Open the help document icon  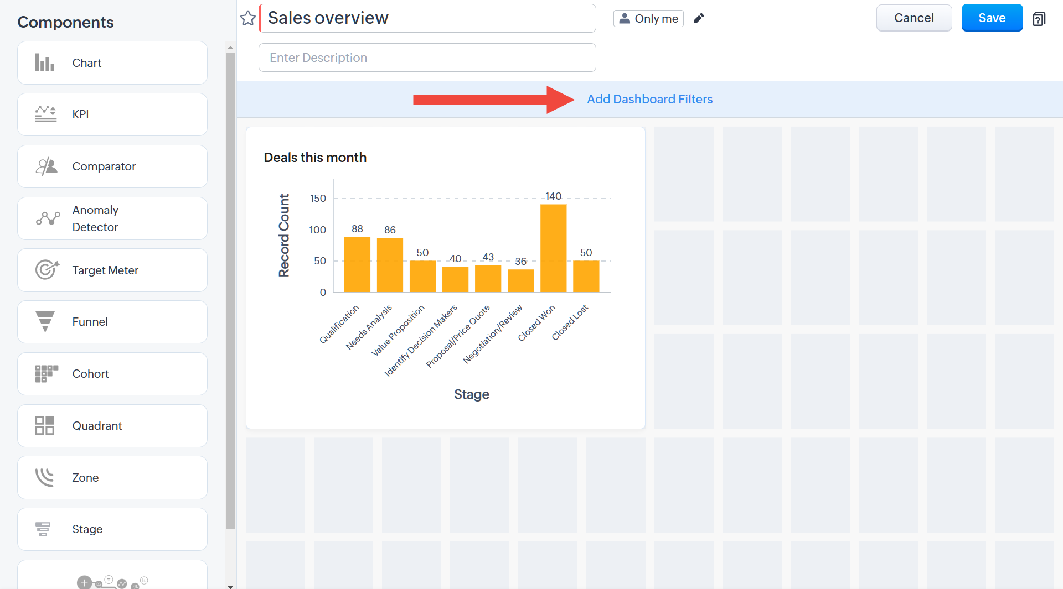(x=1039, y=19)
